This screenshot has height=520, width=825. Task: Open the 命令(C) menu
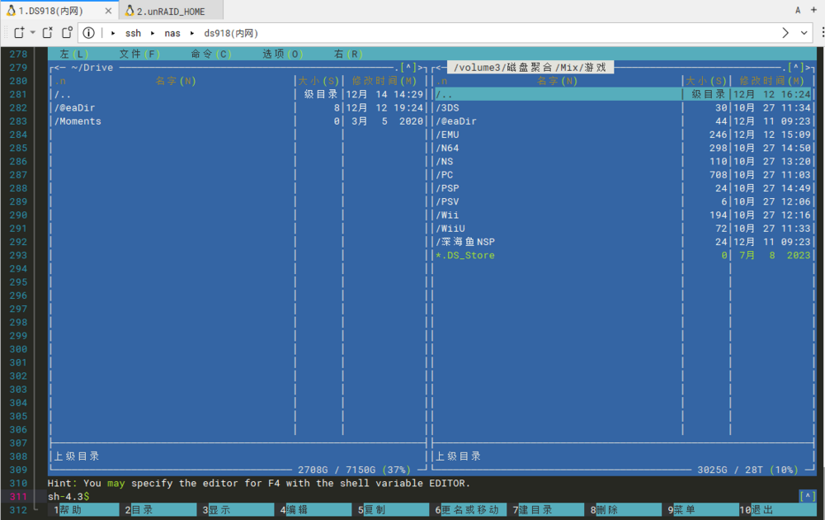click(211, 54)
